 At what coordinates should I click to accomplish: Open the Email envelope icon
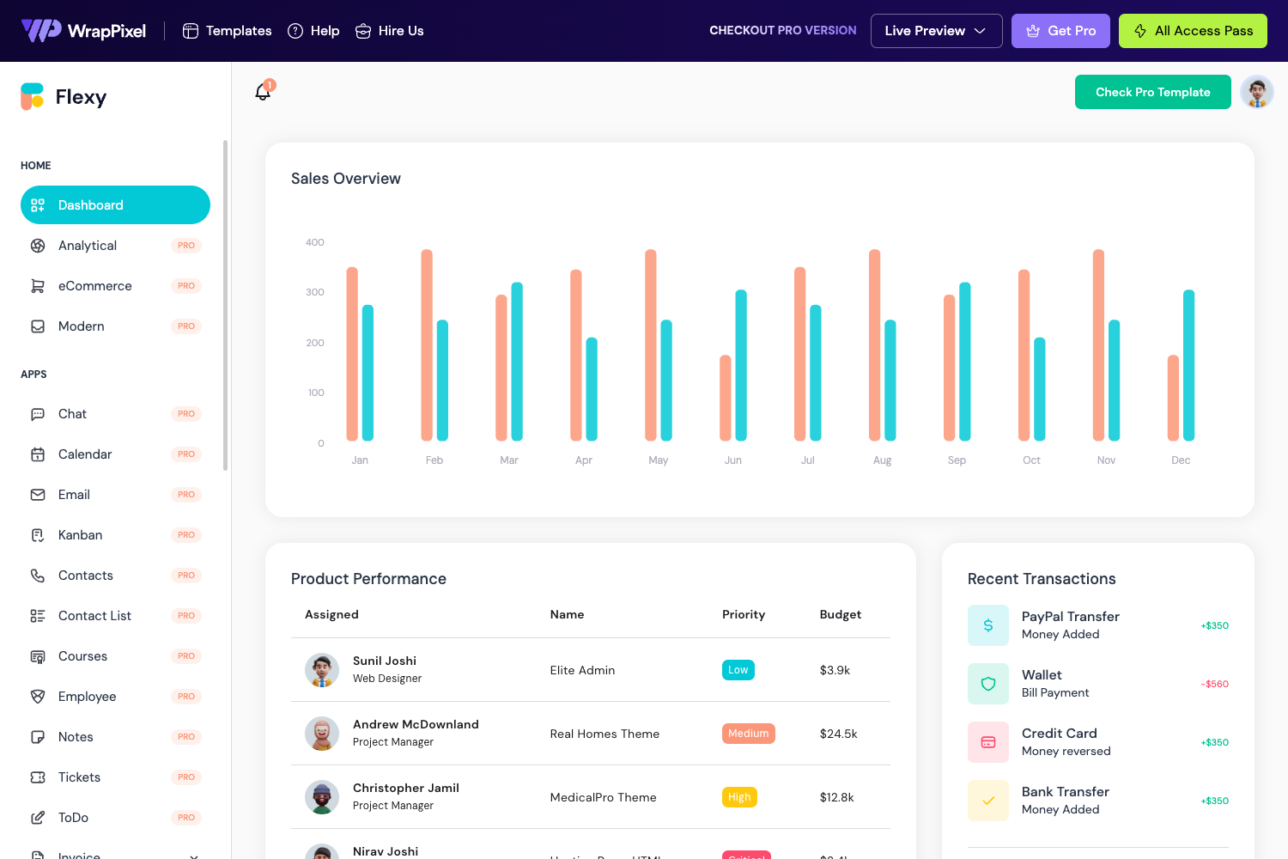coord(38,494)
